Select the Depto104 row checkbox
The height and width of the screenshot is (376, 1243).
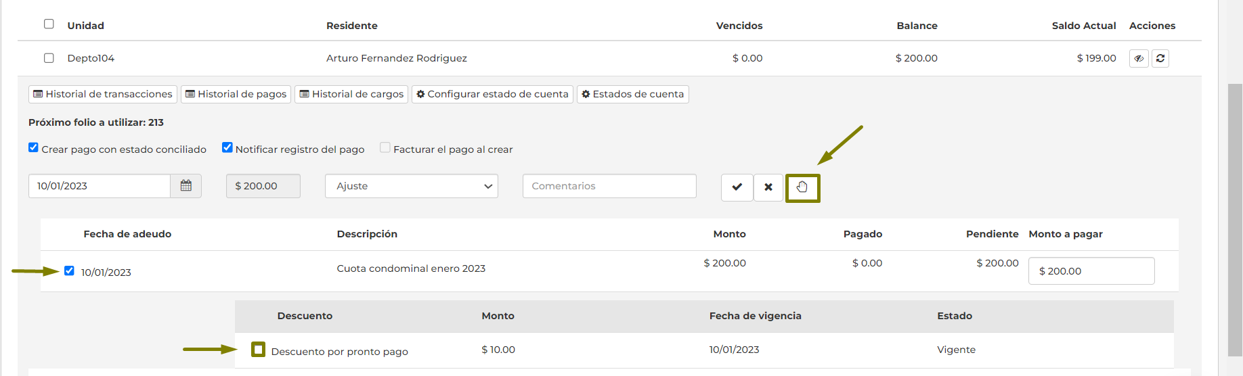click(x=49, y=58)
